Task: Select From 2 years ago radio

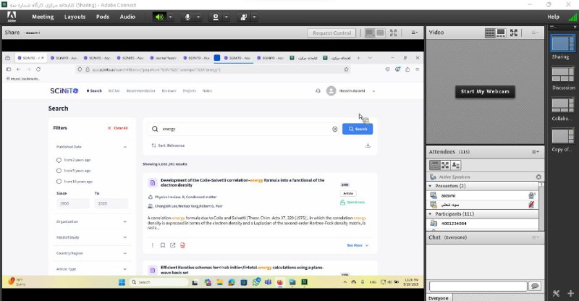Action: (x=59, y=160)
